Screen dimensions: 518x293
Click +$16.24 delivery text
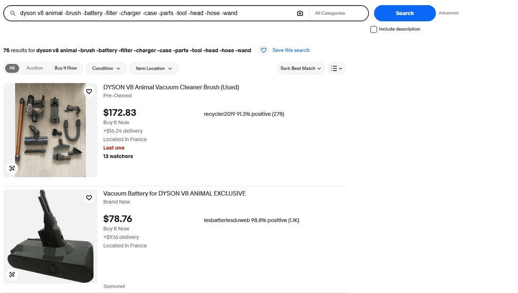point(123,131)
